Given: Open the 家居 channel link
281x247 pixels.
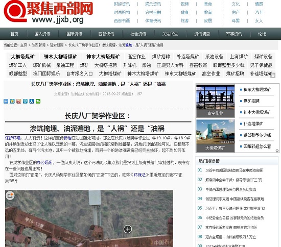Looking at the screenshot, I should coord(208,21).
